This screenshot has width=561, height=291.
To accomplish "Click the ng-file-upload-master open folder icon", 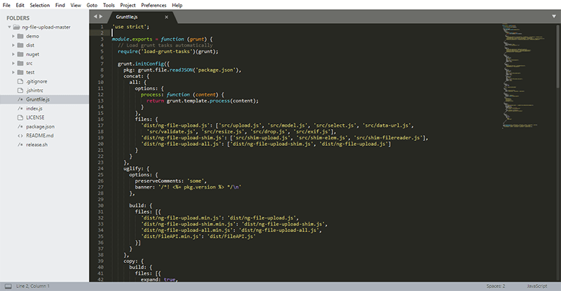I will point(16,27).
